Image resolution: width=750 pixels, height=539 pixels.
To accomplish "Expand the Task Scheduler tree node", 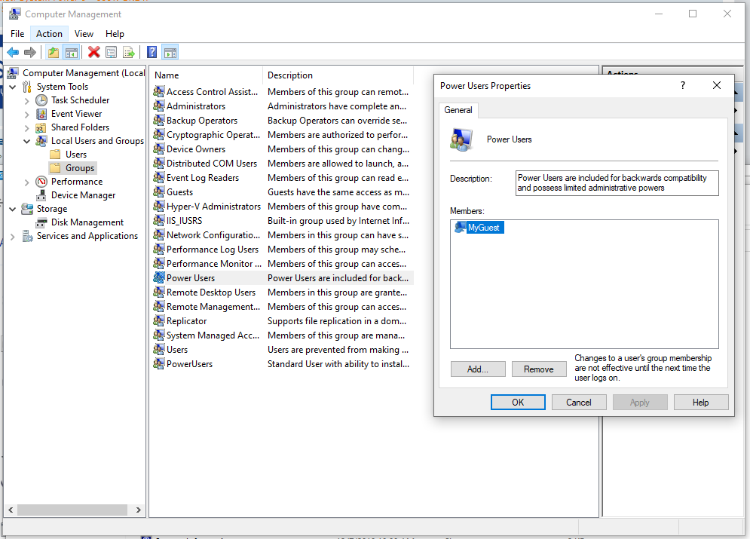I will coord(27,100).
